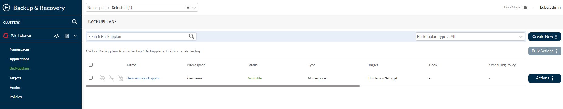Click the horizontal table scrollbar
This screenshot has width=563, height=109.
pos(223,86)
